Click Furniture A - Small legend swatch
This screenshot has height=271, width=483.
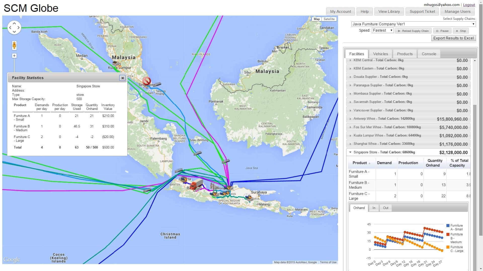[x=448, y=226]
